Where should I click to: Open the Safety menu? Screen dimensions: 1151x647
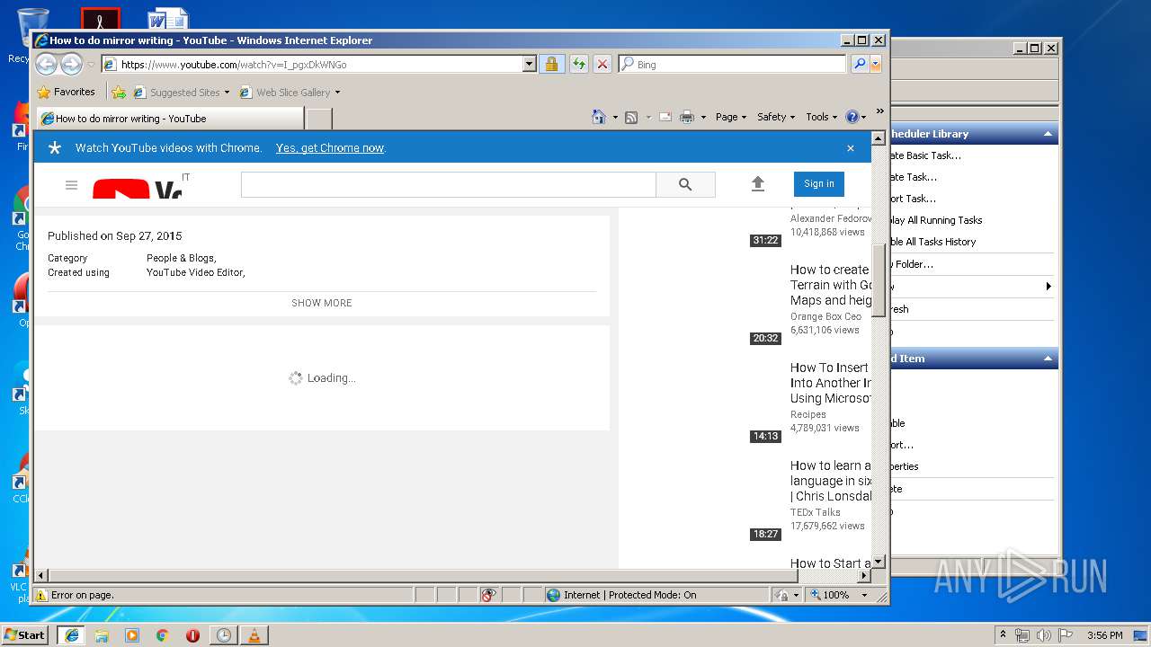[x=776, y=117]
